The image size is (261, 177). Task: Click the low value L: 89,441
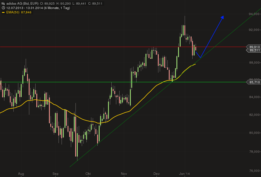(79, 4)
